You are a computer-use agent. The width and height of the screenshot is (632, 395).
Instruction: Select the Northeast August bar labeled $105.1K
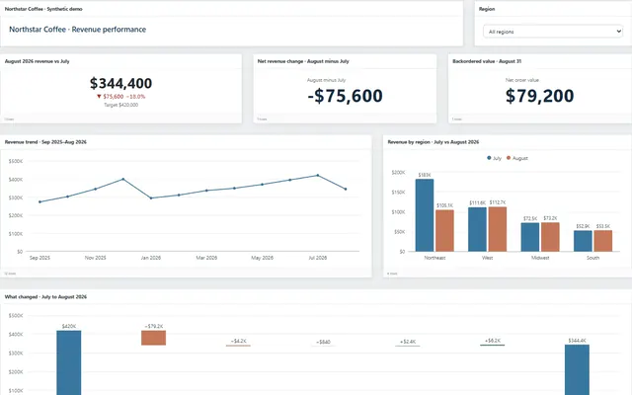point(444,230)
